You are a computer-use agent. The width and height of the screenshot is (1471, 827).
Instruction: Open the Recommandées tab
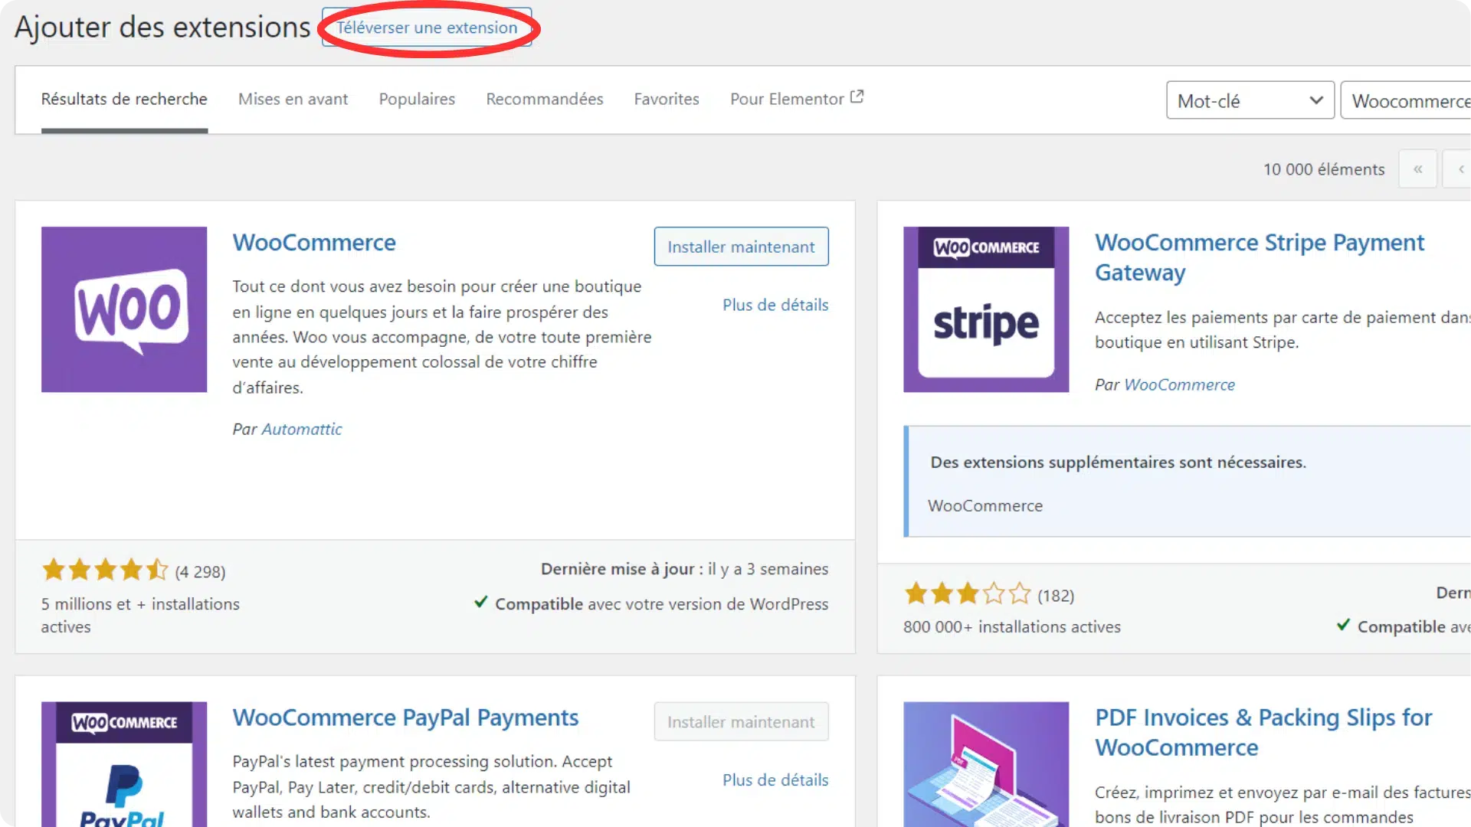point(545,99)
